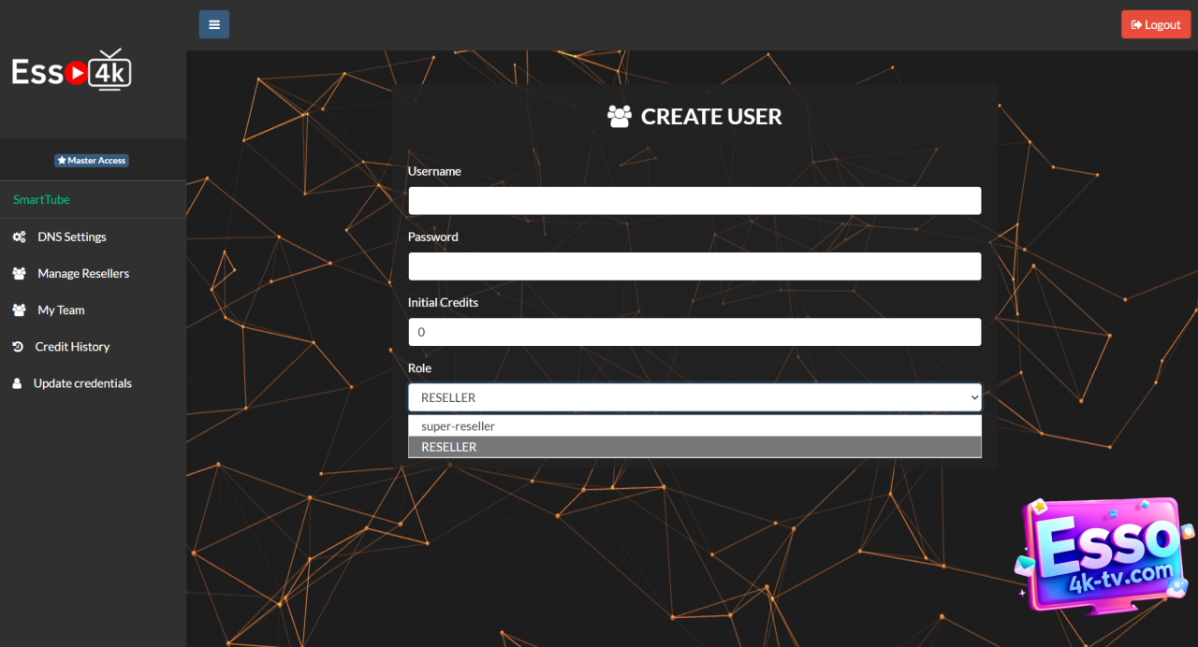1198x647 pixels.
Task: Open the Esso 4k-tv.com badge image
Action: click(1104, 555)
